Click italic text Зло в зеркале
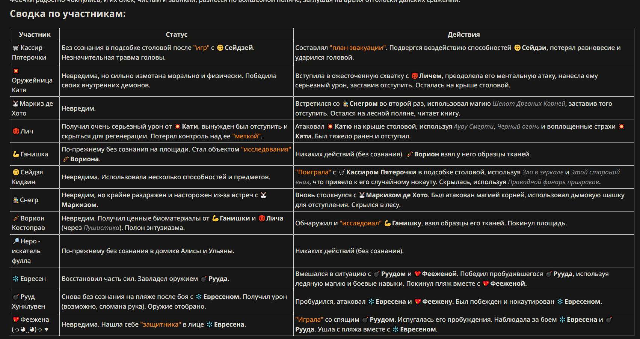640x339 pixels. point(543,172)
